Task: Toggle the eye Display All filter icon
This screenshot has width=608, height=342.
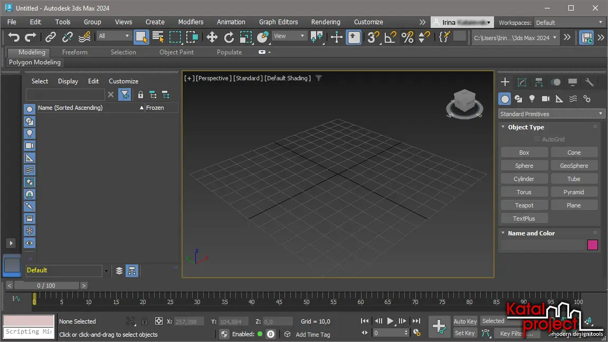Action: (x=30, y=243)
